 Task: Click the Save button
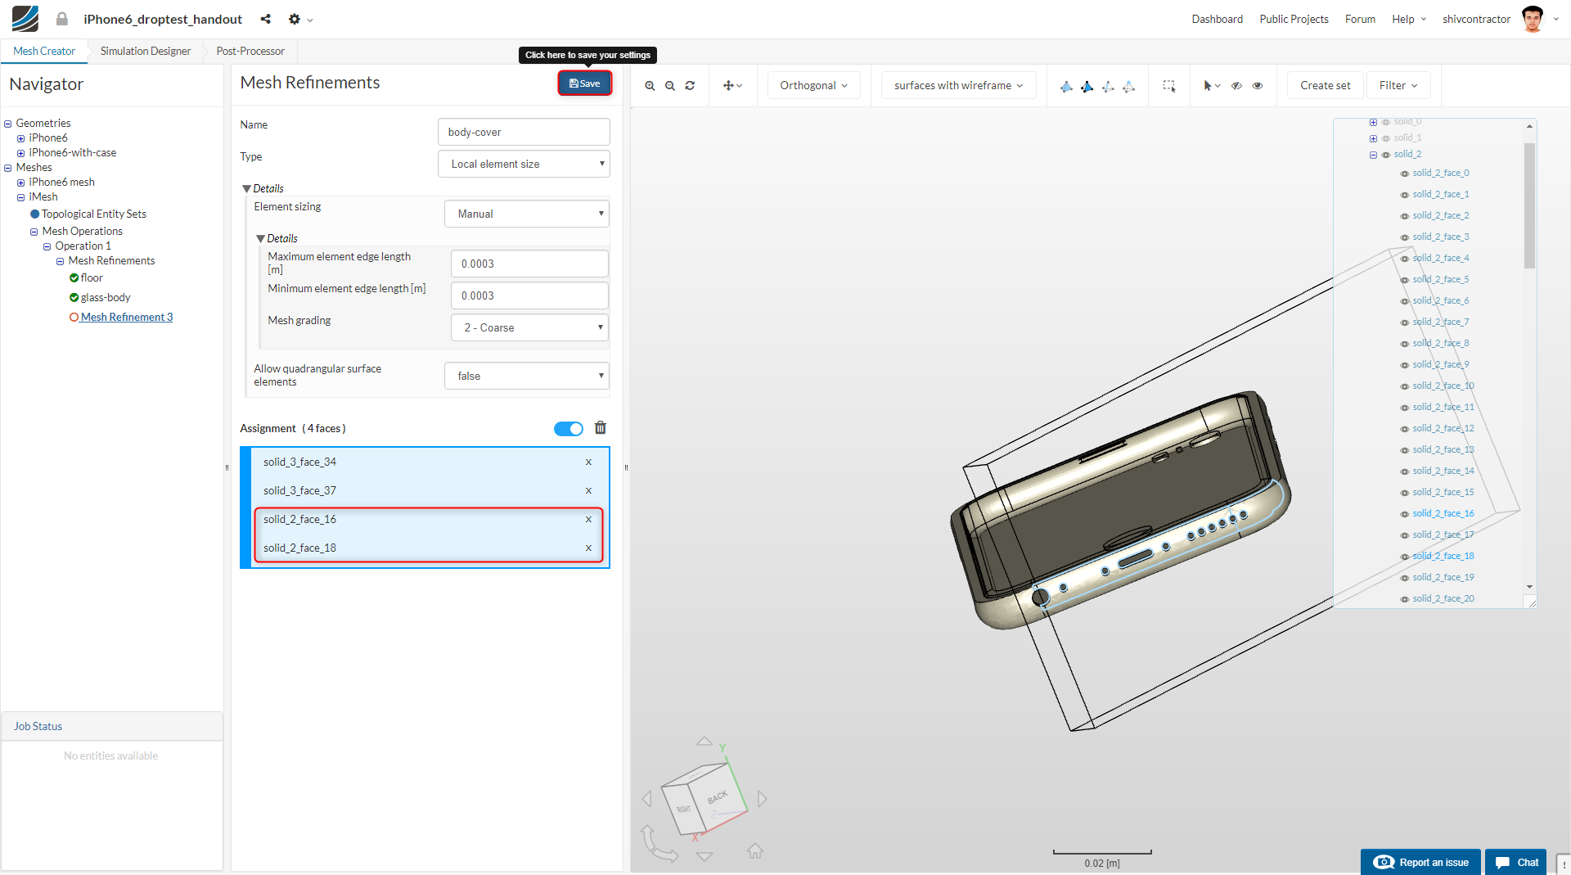point(584,83)
